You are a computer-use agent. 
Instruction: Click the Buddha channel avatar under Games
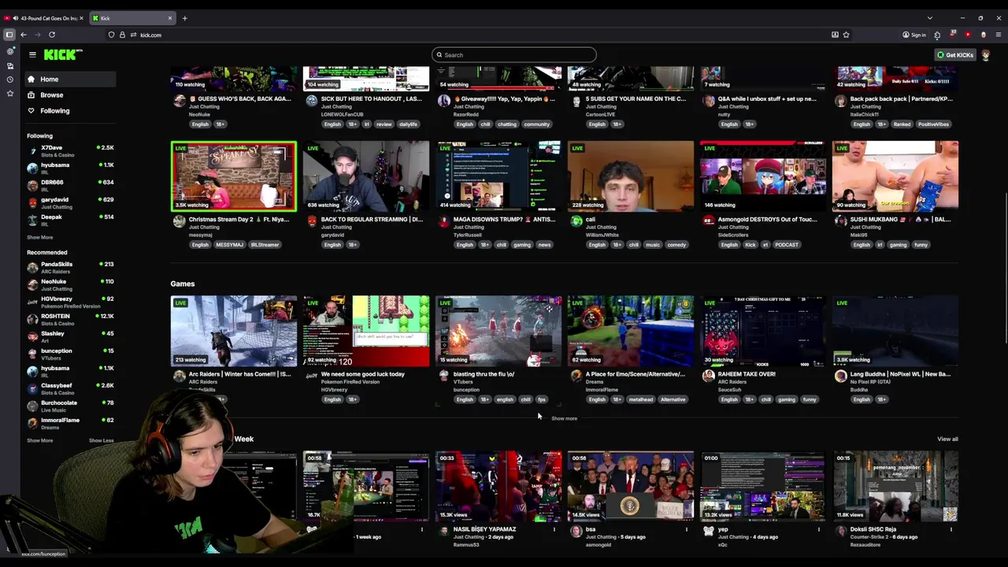841,376
